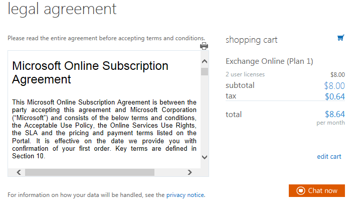This screenshot has height=204, width=361.
Task: Click inside the agreement body paragraph
Action: click(x=104, y=129)
